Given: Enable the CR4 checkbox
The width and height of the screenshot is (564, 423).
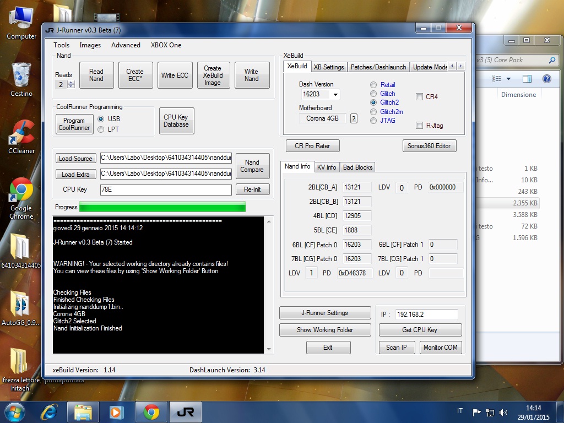Looking at the screenshot, I should pos(419,97).
